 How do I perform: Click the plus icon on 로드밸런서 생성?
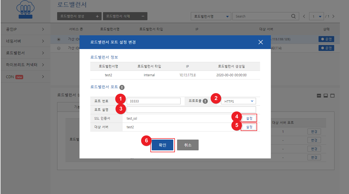[97, 16]
